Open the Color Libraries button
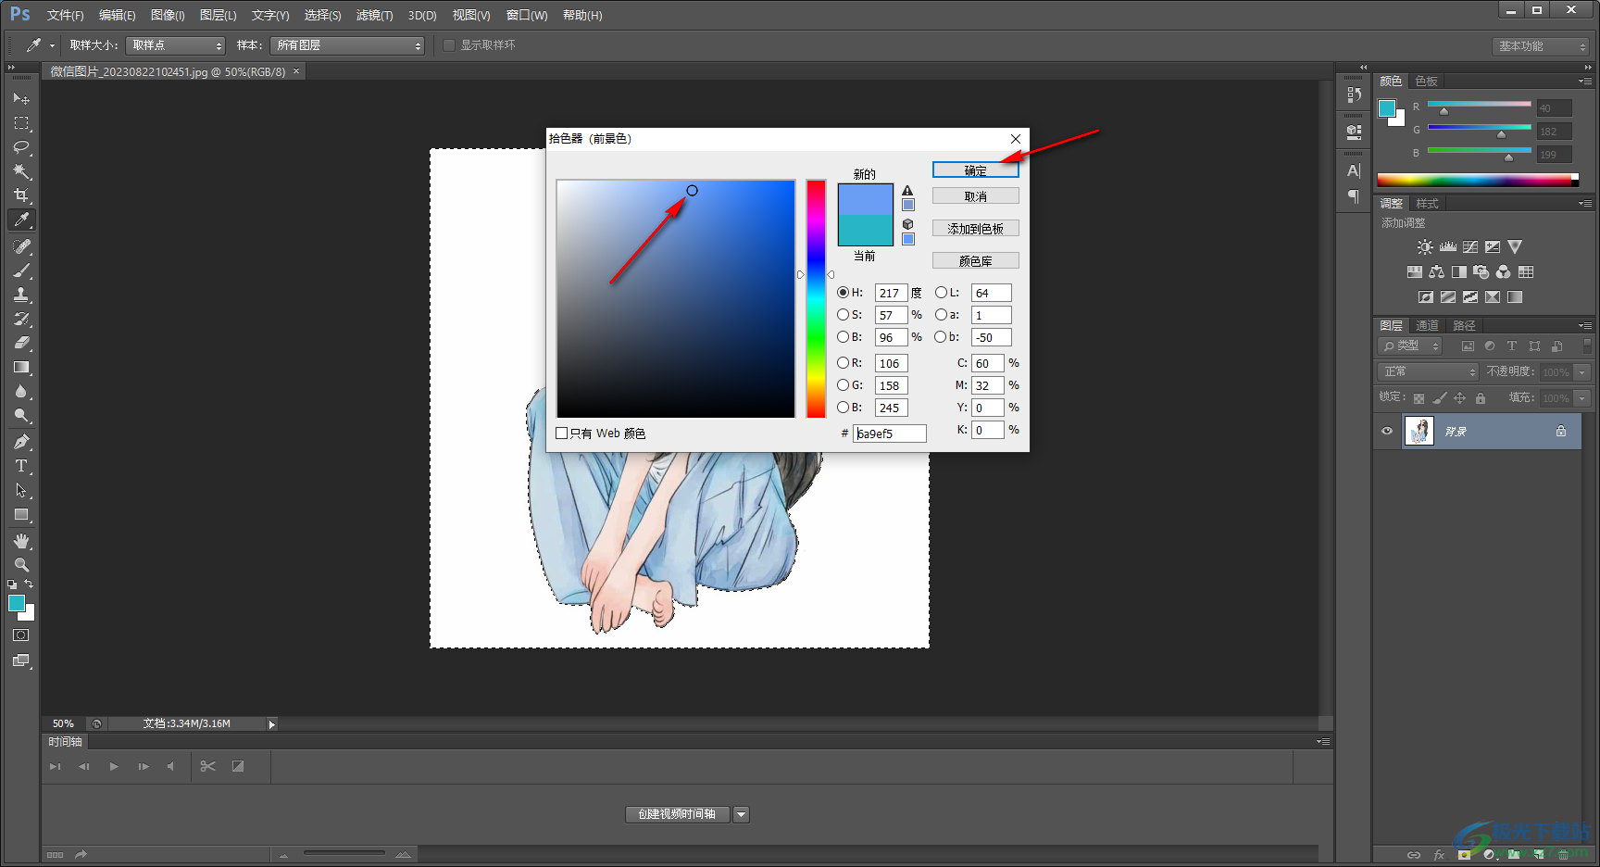The image size is (1600, 867). (x=975, y=261)
